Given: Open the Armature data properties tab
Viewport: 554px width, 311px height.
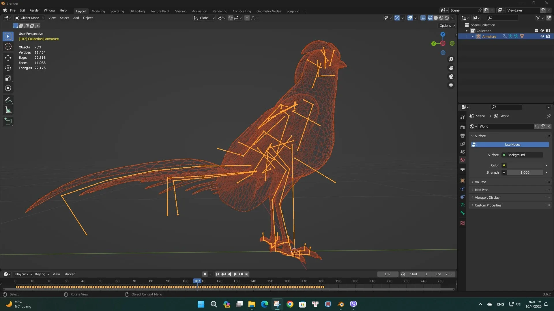Looking at the screenshot, I should [x=463, y=205].
